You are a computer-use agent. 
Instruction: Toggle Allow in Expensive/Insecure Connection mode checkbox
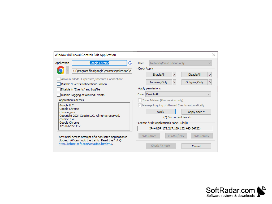[59, 79]
